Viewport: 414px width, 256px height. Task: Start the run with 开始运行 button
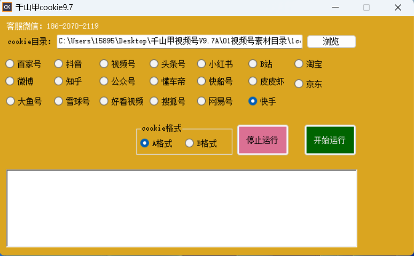[x=330, y=140]
